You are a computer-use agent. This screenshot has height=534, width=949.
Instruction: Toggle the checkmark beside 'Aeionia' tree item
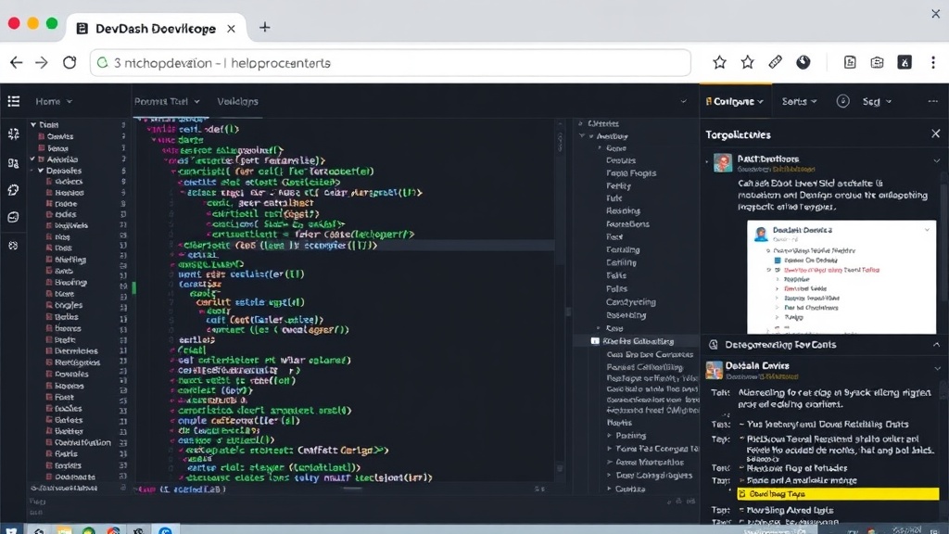pos(32,159)
